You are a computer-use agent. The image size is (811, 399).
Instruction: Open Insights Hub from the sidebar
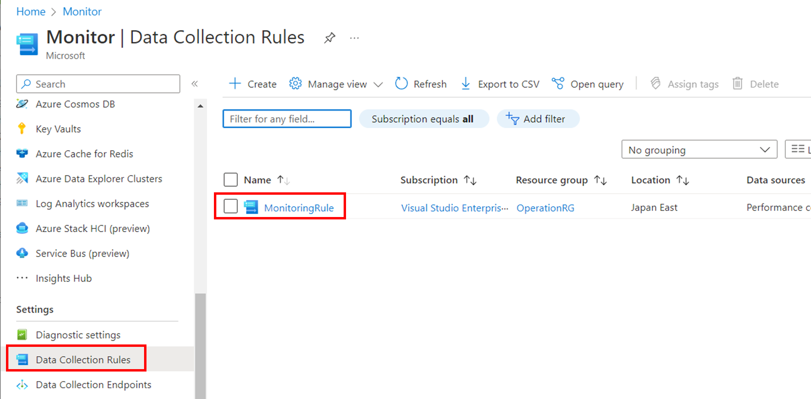pos(64,278)
